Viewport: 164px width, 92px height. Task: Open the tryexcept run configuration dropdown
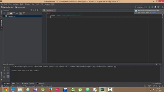[x=139, y=7]
